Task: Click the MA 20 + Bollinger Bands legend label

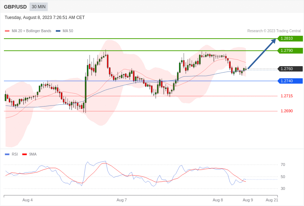Action: click(x=31, y=31)
